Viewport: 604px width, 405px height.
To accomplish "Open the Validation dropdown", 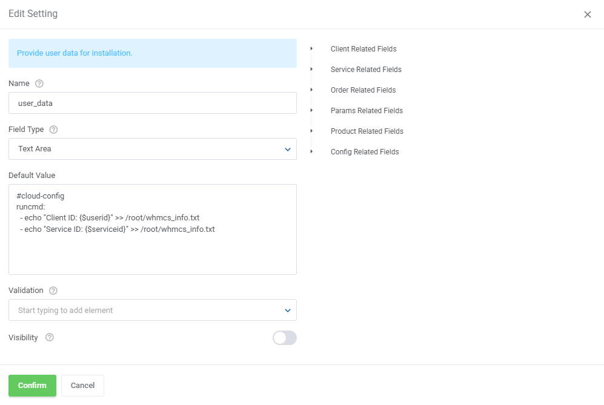I will [x=153, y=310].
